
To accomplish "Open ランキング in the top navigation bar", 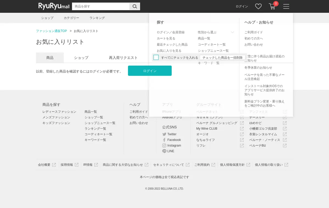I will 97,18.
